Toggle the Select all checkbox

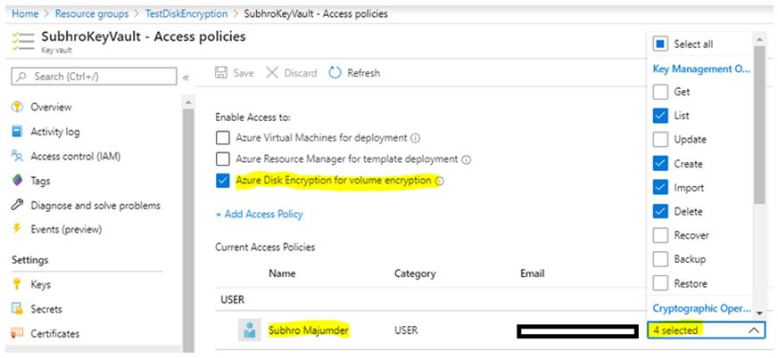tap(660, 44)
